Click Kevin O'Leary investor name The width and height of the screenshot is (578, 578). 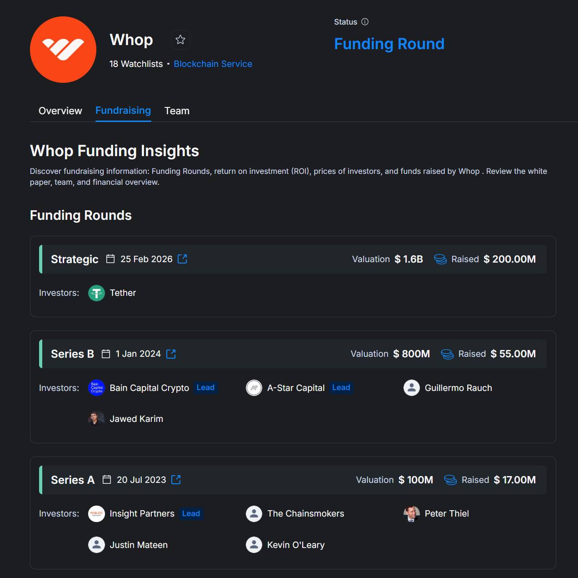coord(296,545)
